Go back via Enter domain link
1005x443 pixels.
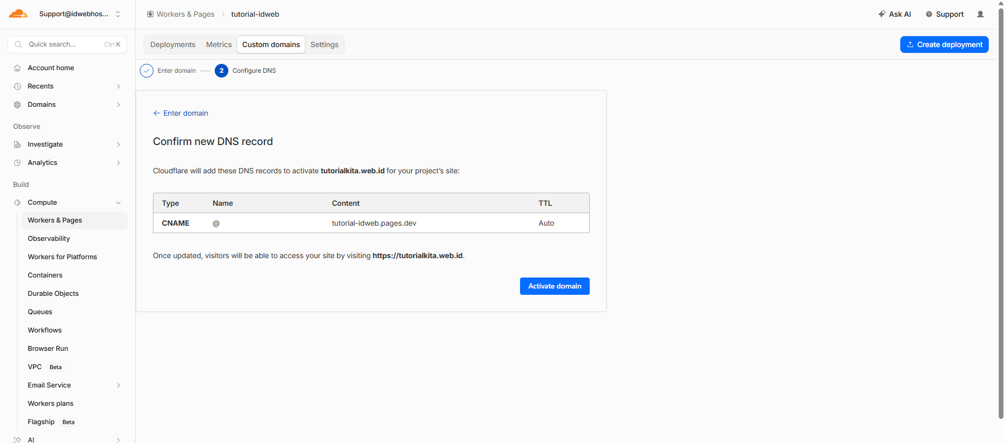pos(181,113)
